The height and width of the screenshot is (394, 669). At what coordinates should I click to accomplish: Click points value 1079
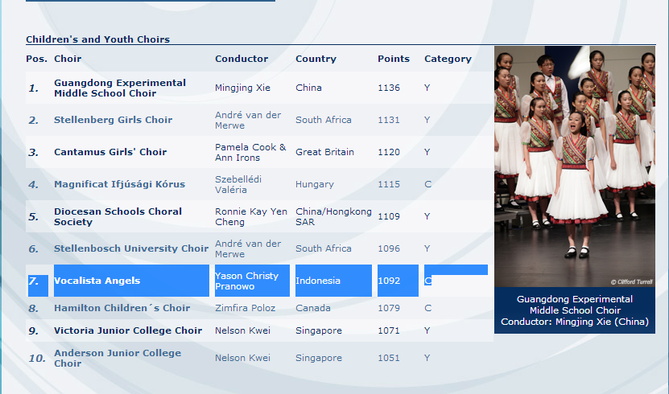tap(389, 308)
